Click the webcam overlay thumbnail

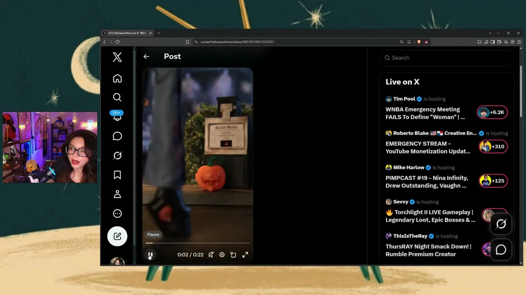click(x=50, y=147)
